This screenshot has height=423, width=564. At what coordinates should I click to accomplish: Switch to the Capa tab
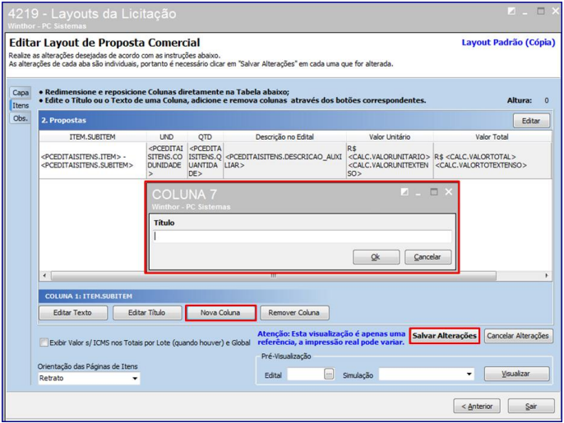tap(21, 93)
